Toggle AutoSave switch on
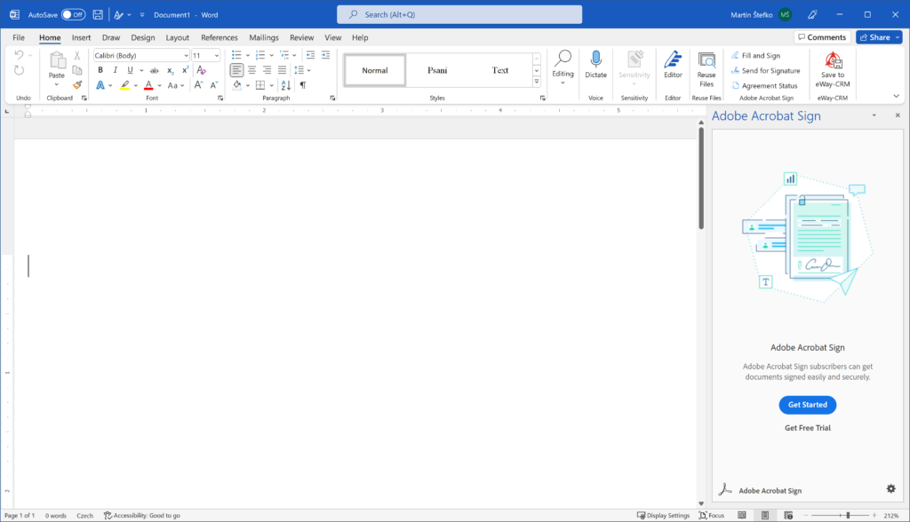 pyautogui.click(x=74, y=14)
